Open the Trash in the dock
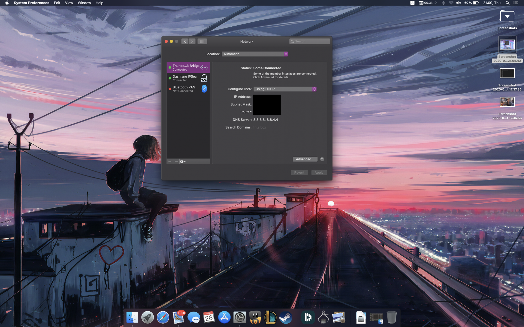 [x=391, y=317]
